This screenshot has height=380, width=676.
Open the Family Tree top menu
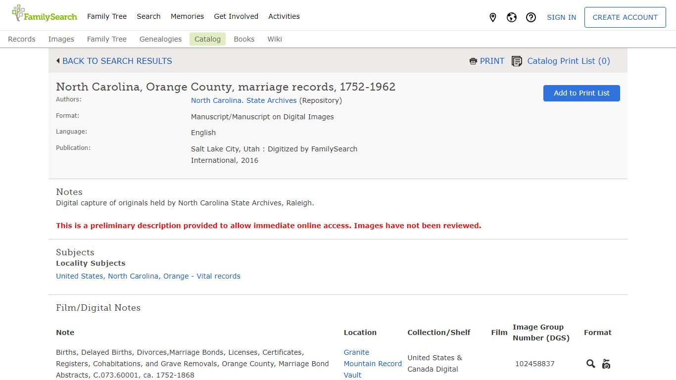click(x=107, y=16)
